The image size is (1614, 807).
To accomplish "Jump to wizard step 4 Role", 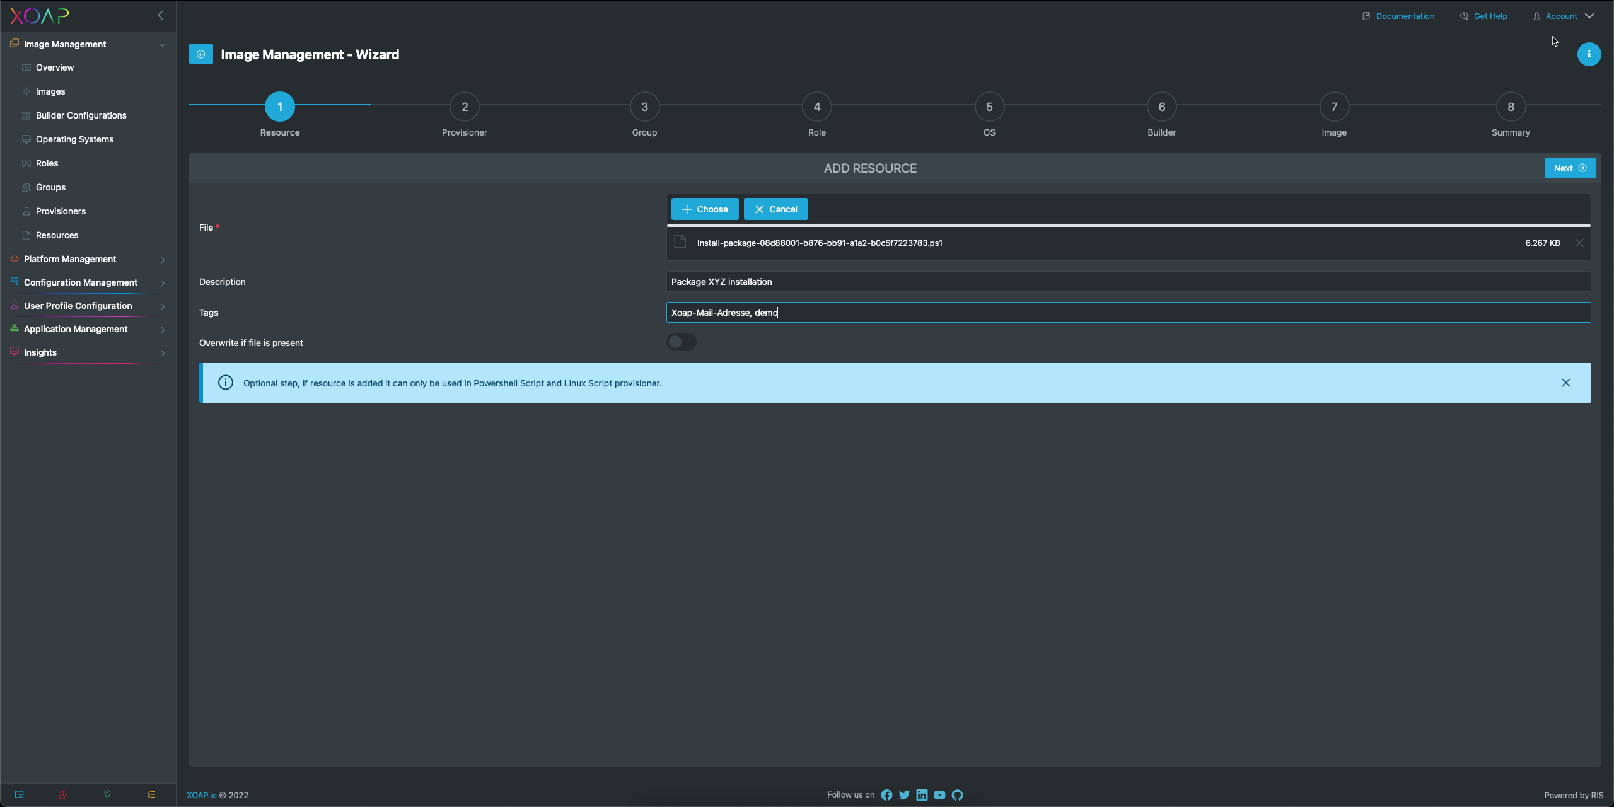I will point(817,107).
